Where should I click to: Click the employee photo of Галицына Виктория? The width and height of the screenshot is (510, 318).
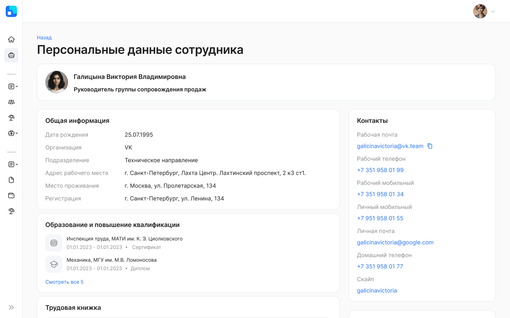[x=57, y=82]
